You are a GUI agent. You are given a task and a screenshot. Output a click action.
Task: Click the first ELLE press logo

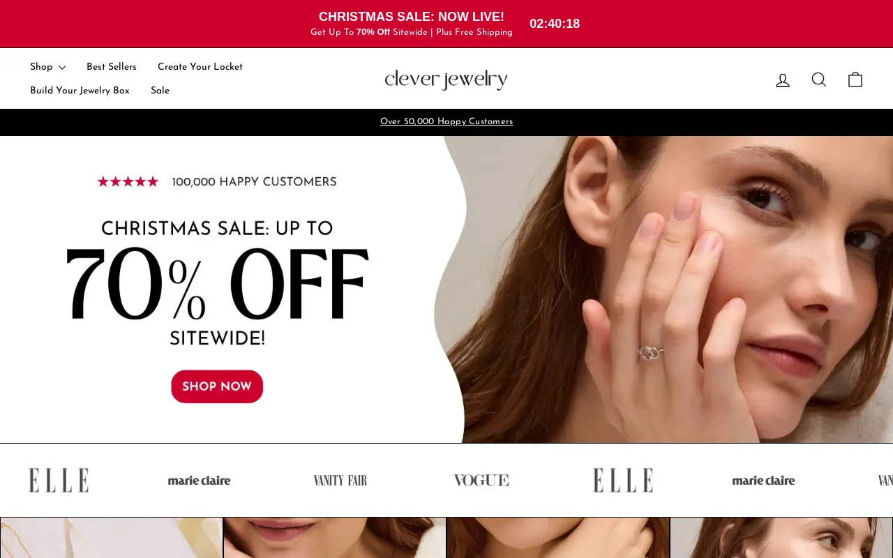click(59, 480)
